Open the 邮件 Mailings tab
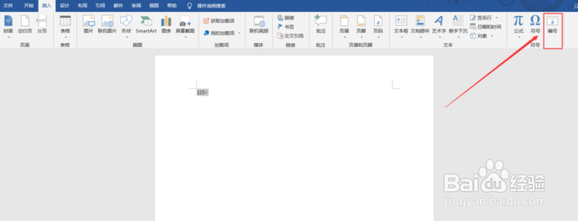Viewport: 578px width, 221px height. 118,6
